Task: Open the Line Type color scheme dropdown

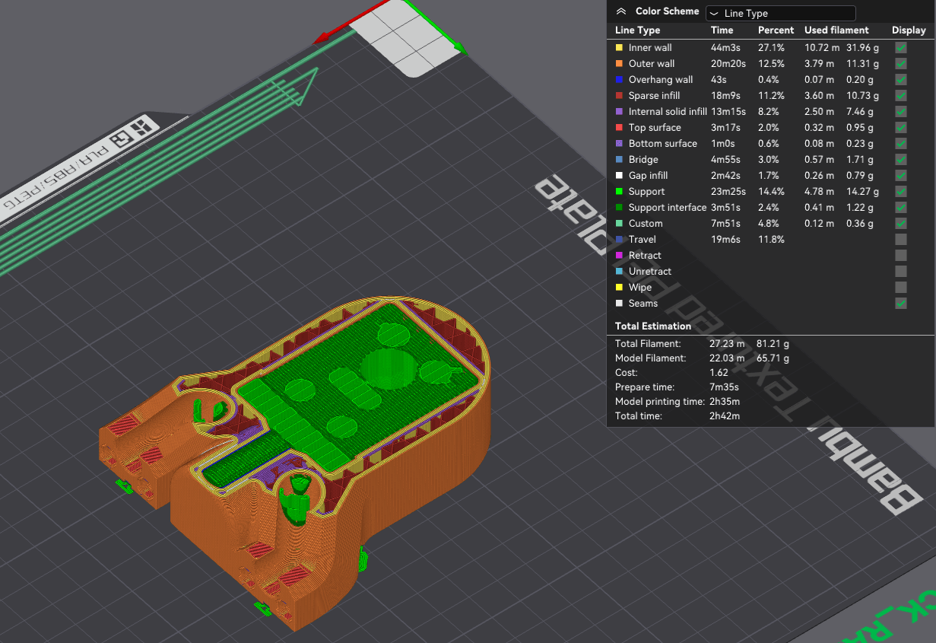Action: (780, 13)
